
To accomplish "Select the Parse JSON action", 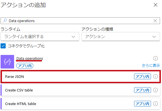I will [x=81, y=76].
